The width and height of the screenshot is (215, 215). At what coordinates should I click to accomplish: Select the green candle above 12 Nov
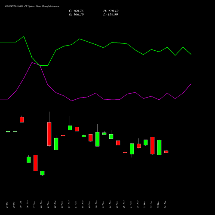pyautogui.click(x=56, y=144)
